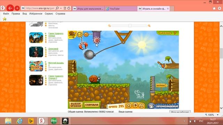Click the РУС language indicator

pos(201,121)
